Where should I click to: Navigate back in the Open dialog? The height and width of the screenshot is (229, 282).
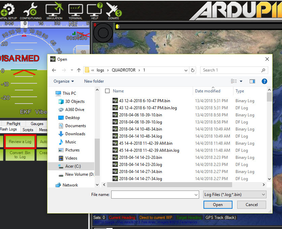tap(54, 70)
